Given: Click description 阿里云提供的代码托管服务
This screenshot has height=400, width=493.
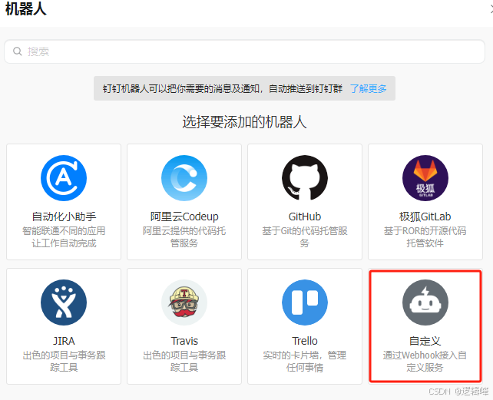Looking at the screenshot, I should [184, 236].
